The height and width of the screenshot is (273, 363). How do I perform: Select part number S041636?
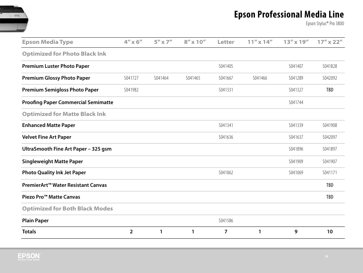(226, 137)
